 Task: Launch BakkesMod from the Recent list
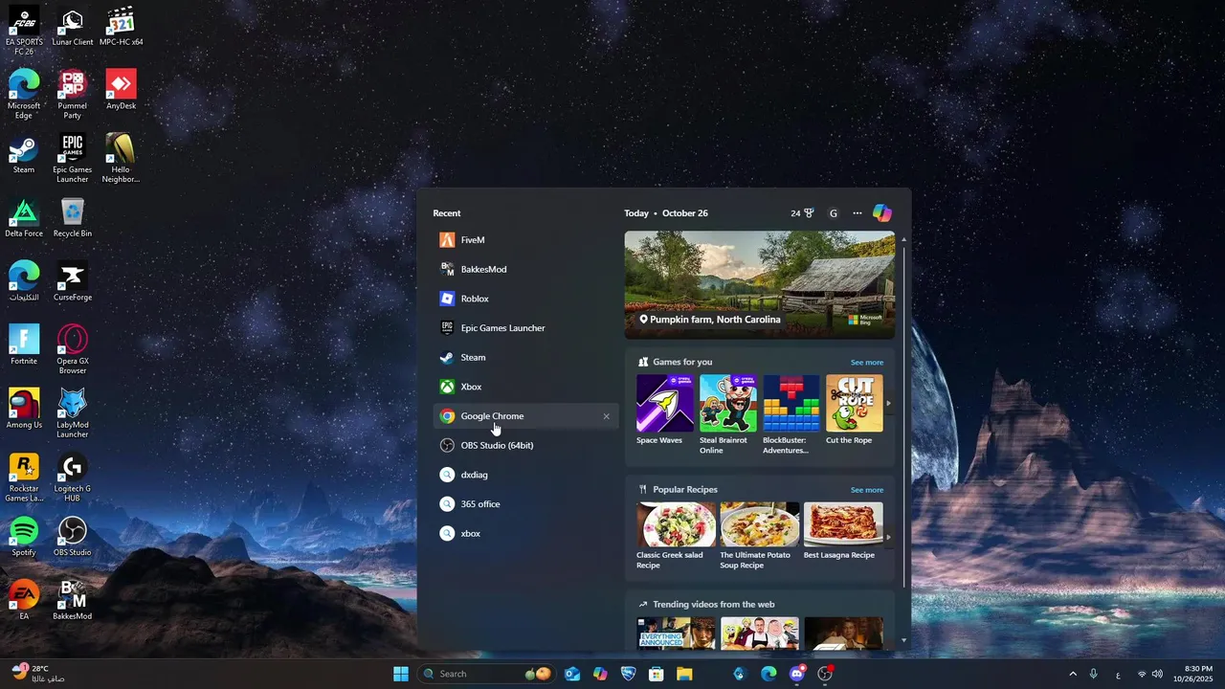pos(525,269)
